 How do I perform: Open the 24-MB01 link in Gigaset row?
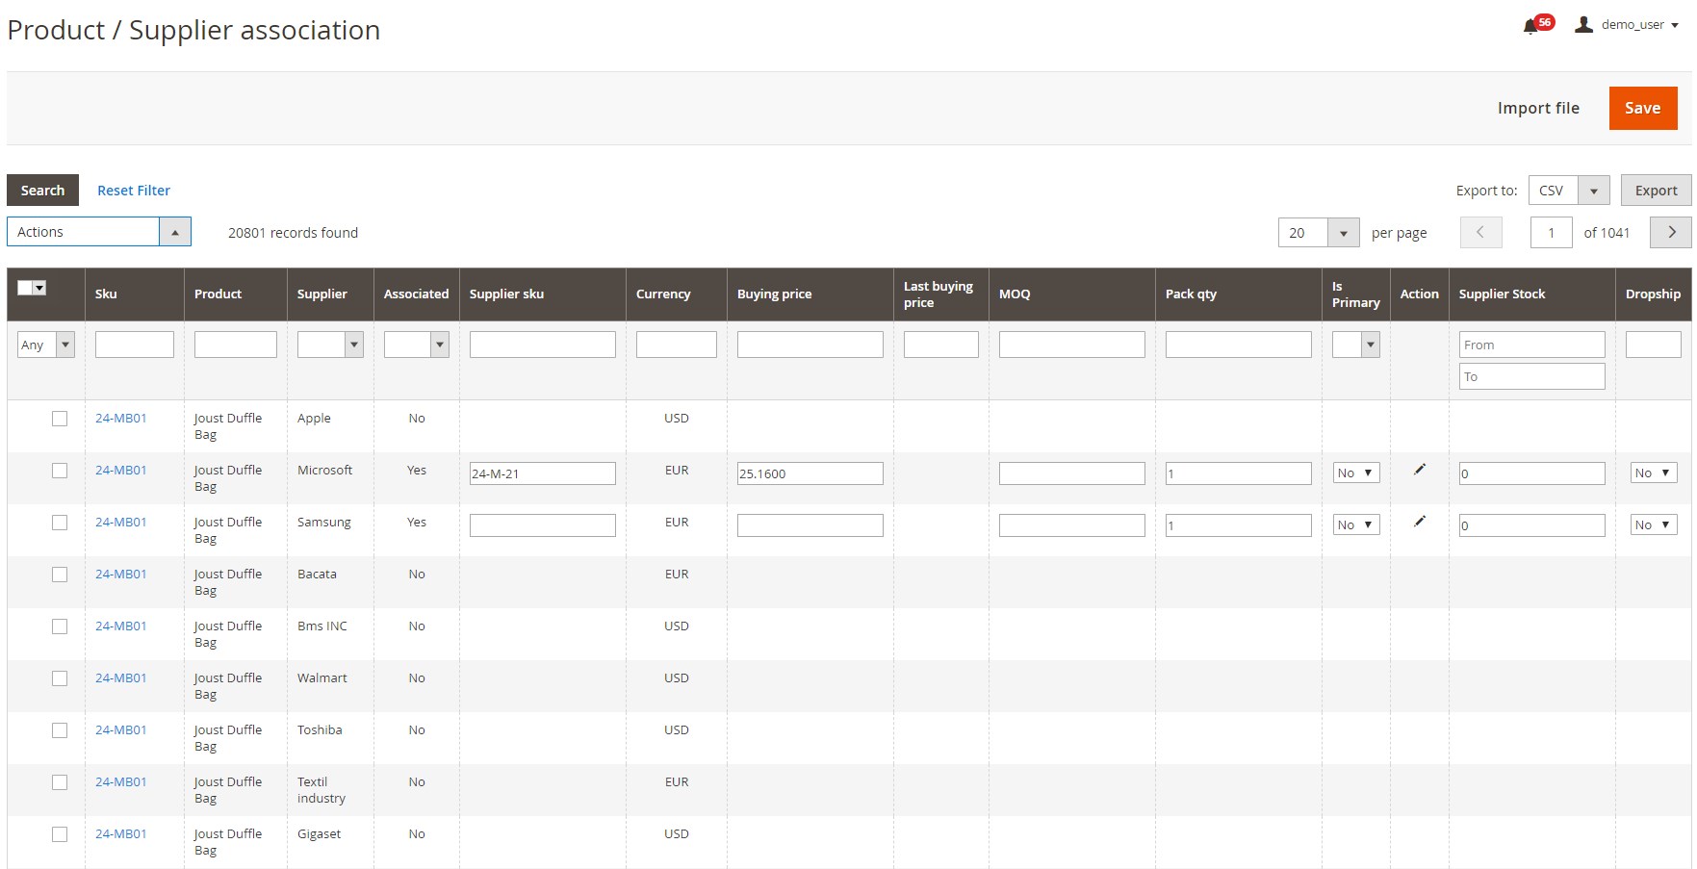(x=121, y=833)
